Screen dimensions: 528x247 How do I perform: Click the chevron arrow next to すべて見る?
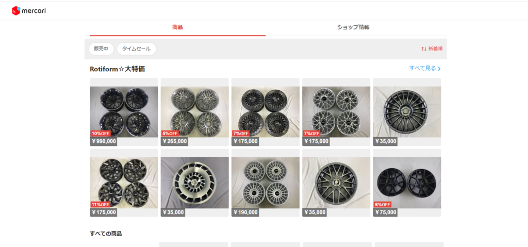coord(439,69)
